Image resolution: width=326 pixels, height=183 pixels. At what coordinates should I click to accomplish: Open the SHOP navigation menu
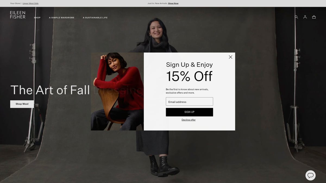[x=37, y=18]
